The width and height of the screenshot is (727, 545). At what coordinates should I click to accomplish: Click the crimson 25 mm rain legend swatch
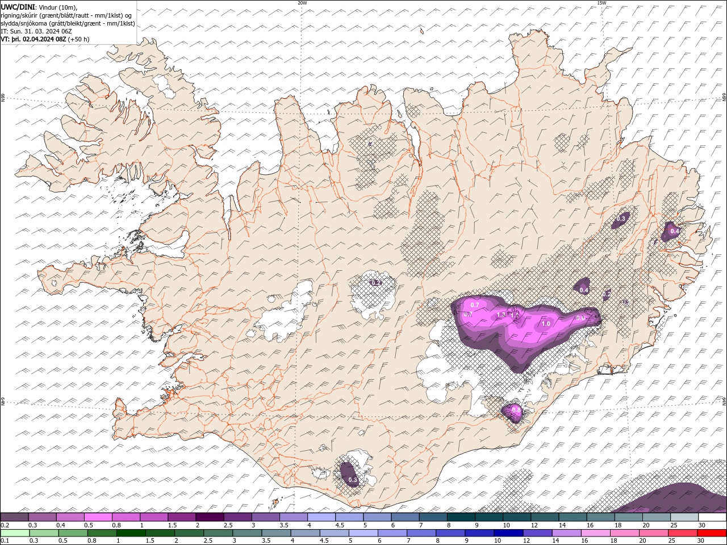[683, 533]
